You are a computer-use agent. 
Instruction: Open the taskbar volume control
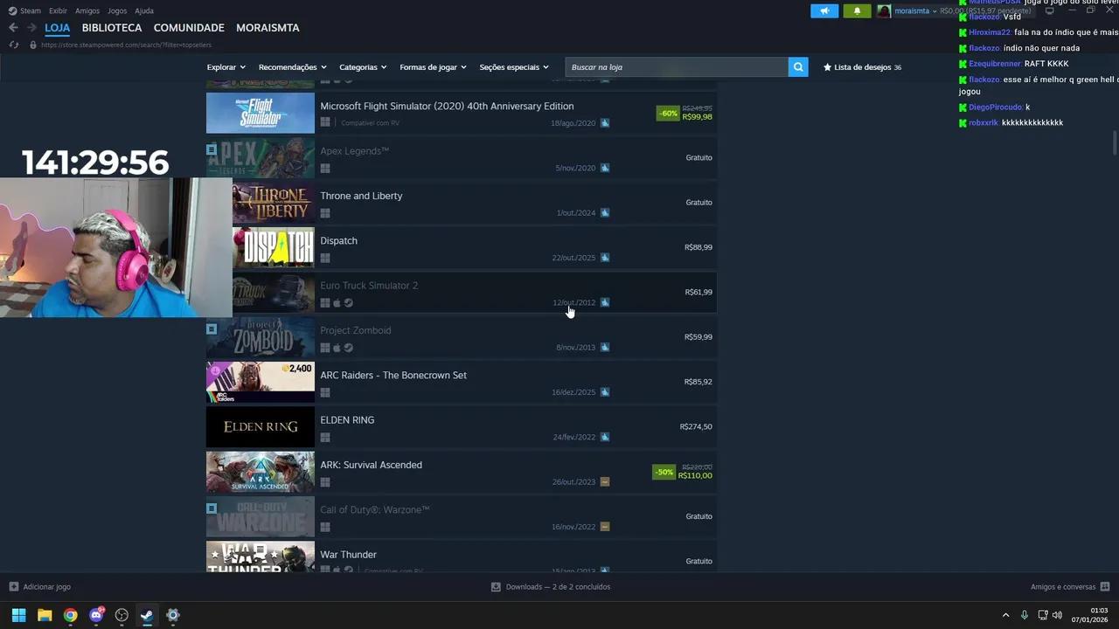click(1057, 615)
